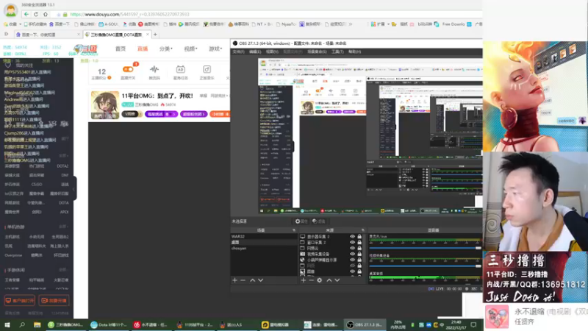Viewport: 588px width, 331px height.
Task: Select the chouyan scene in OBS
Action: 264,249
